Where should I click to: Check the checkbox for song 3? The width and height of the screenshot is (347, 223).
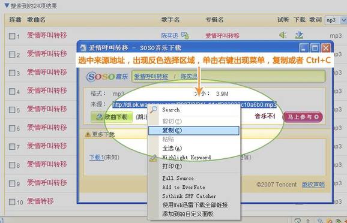tap(12, 73)
